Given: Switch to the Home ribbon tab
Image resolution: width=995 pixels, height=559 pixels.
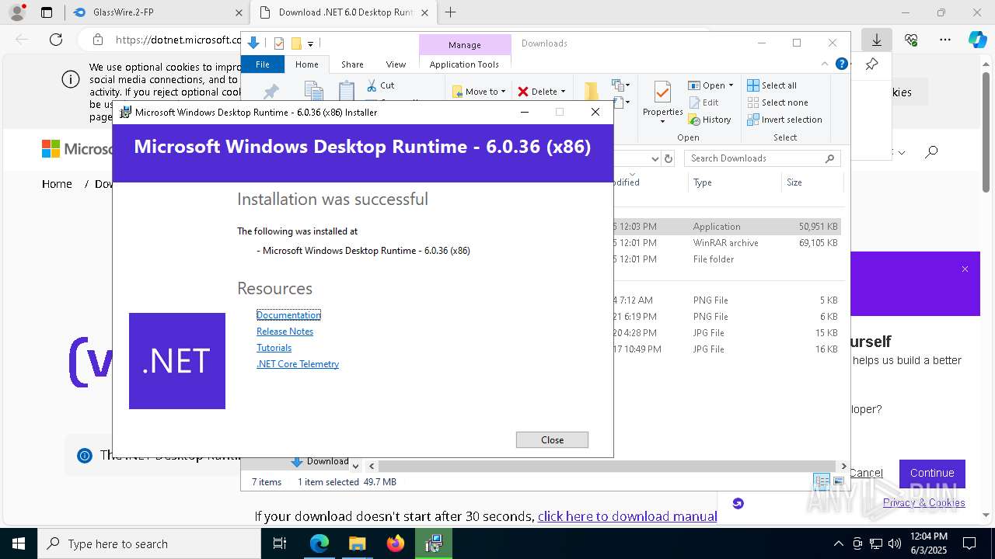Looking at the screenshot, I should tap(307, 64).
